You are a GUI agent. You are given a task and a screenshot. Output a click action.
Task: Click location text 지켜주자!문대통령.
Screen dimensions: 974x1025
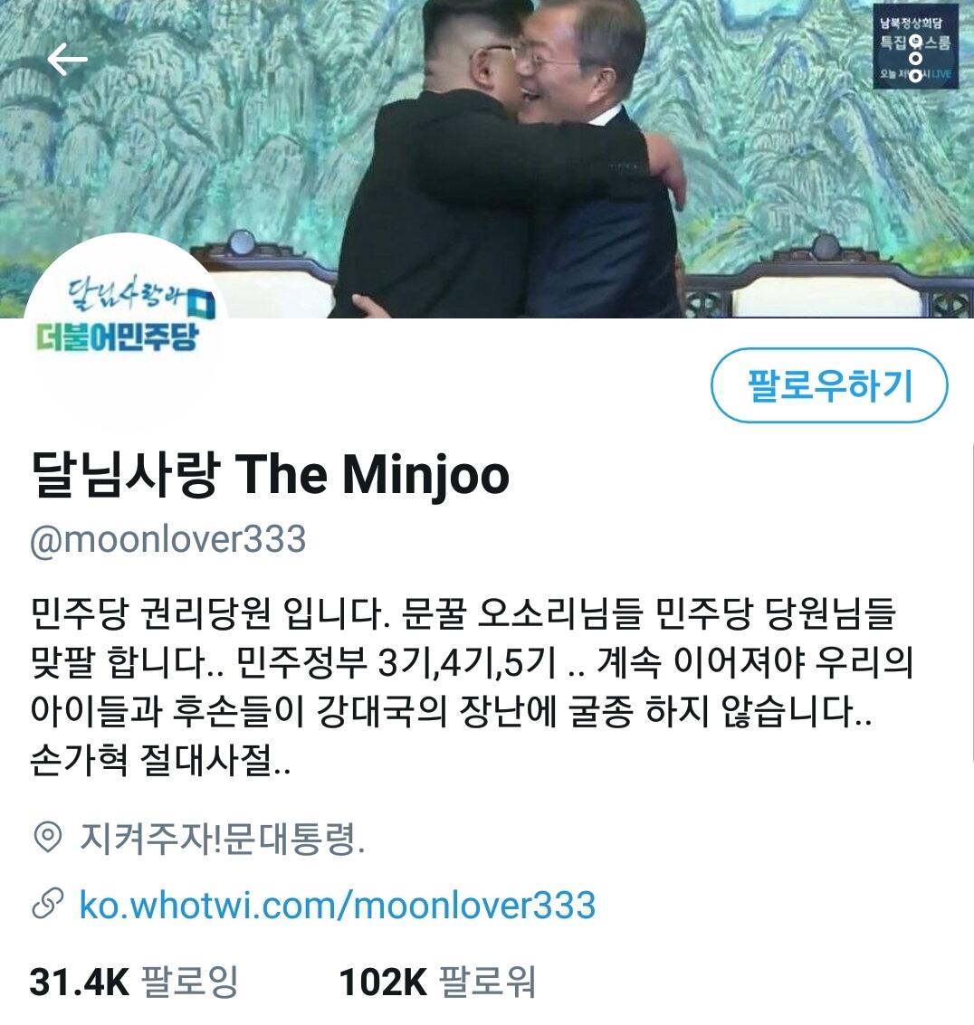pyautogui.click(x=223, y=838)
